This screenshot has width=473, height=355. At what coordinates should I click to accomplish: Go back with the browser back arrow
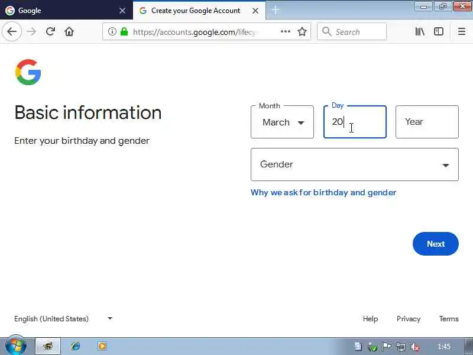click(12, 31)
